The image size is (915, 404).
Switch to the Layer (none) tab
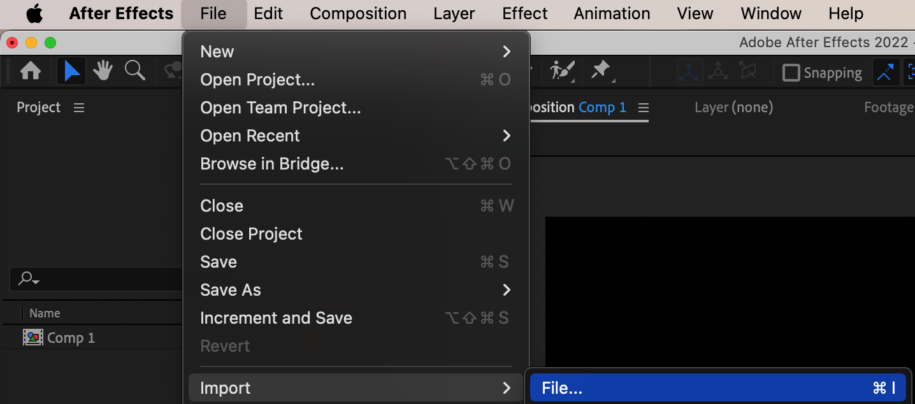[x=733, y=108]
